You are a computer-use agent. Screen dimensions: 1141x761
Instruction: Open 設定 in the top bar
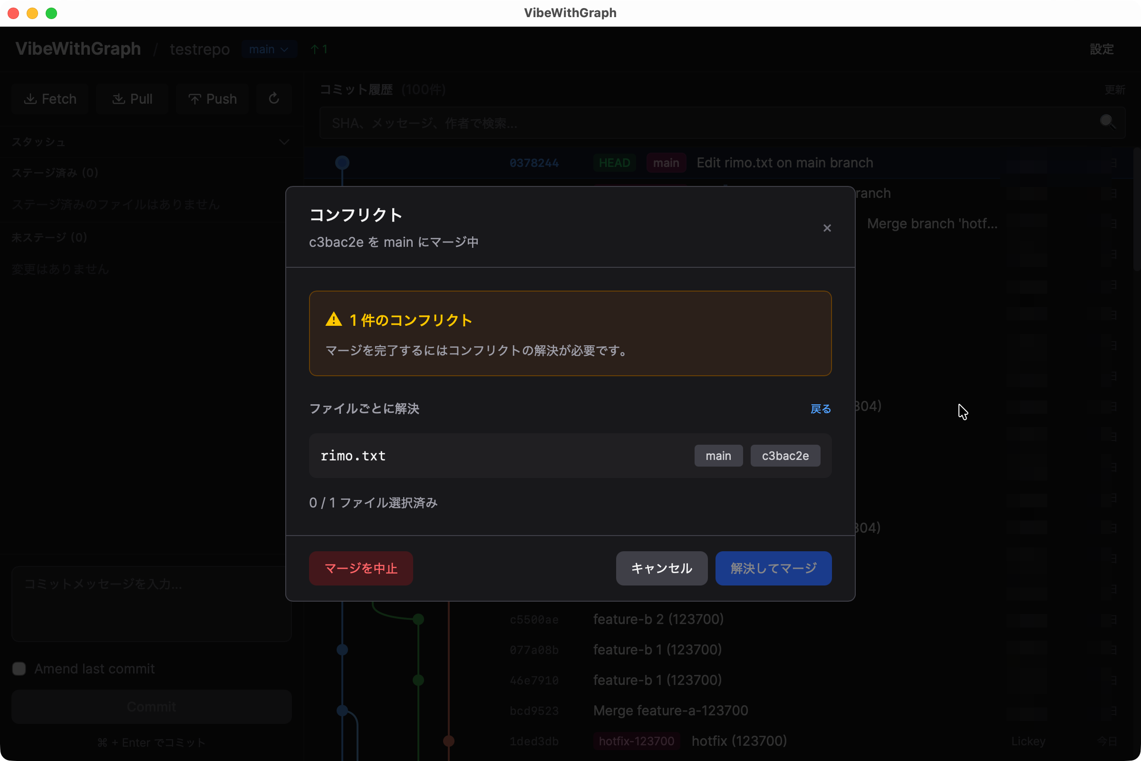[1101, 49]
